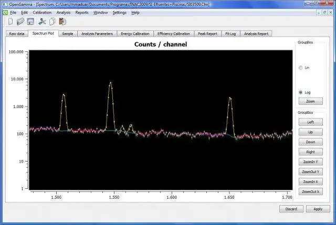Image resolution: width=336 pixels, height=225 pixels.
Task: Click the ZoomOut X button
Action: click(310, 191)
